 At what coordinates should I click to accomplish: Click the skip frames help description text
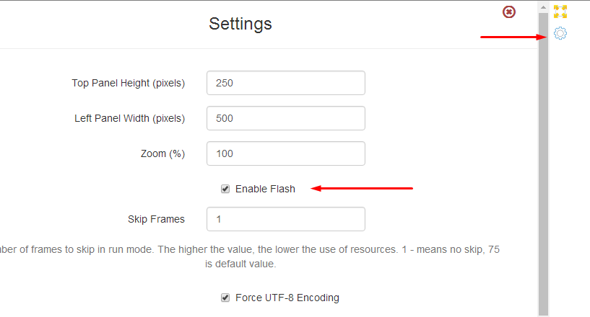[x=246, y=250]
